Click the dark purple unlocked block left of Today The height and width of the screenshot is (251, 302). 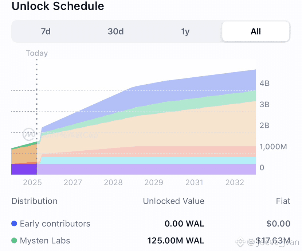[24, 169]
